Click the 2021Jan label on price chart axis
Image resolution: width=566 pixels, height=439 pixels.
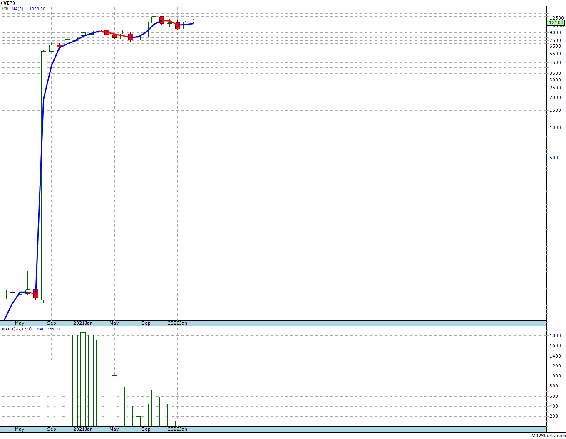point(83,323)
